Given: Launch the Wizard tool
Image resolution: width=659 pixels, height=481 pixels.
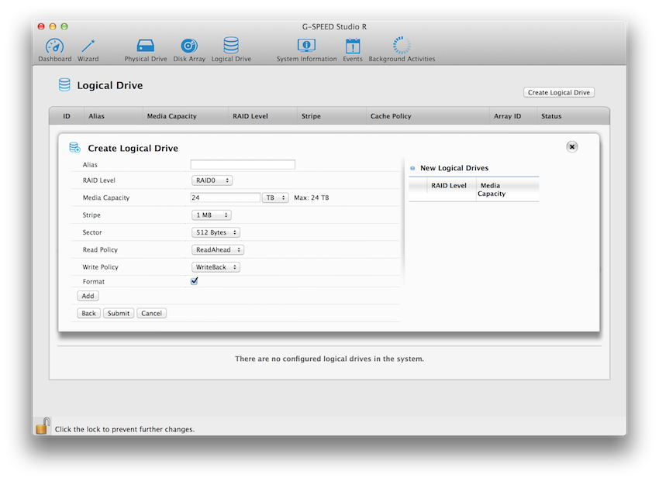Looking at the screenshot, I should point(88,50).
